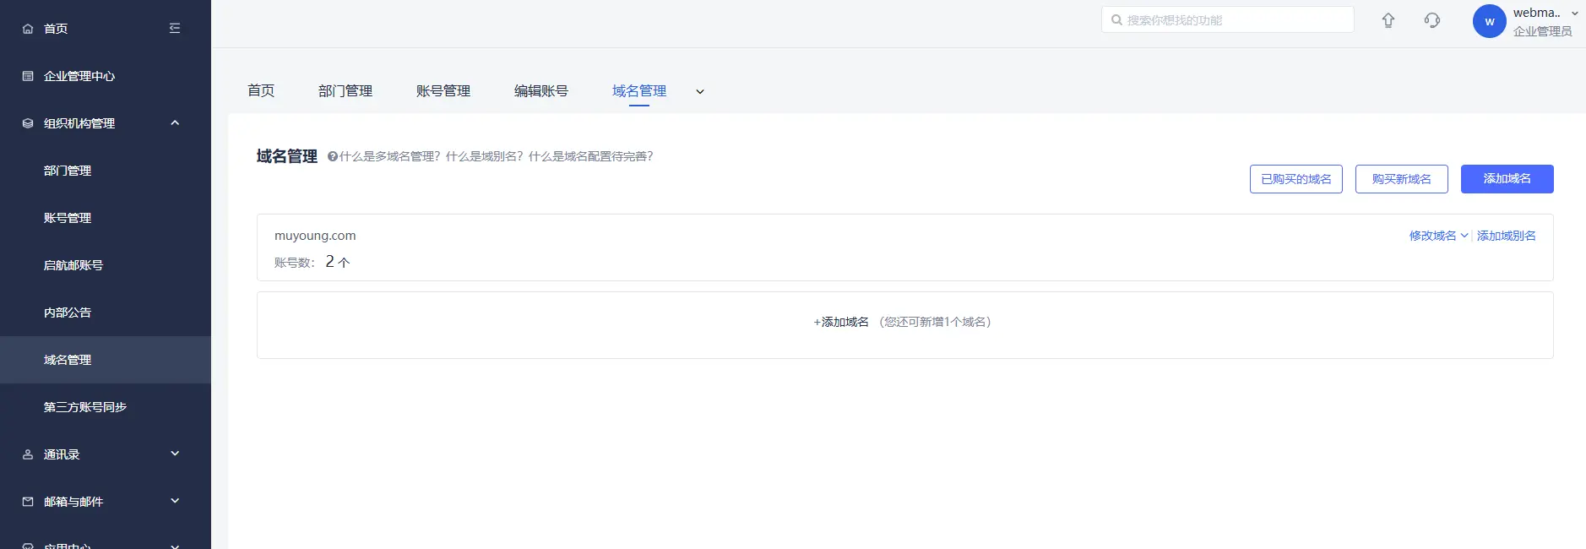Click the 邮箱与邮件 envelope icon

coord(28,502)
